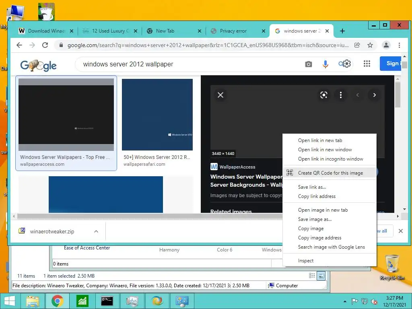Image resolution: width=412 pixels, height=309 pixels.
Task: Close the Privacy error tab
Action: (x=264, y=31)
